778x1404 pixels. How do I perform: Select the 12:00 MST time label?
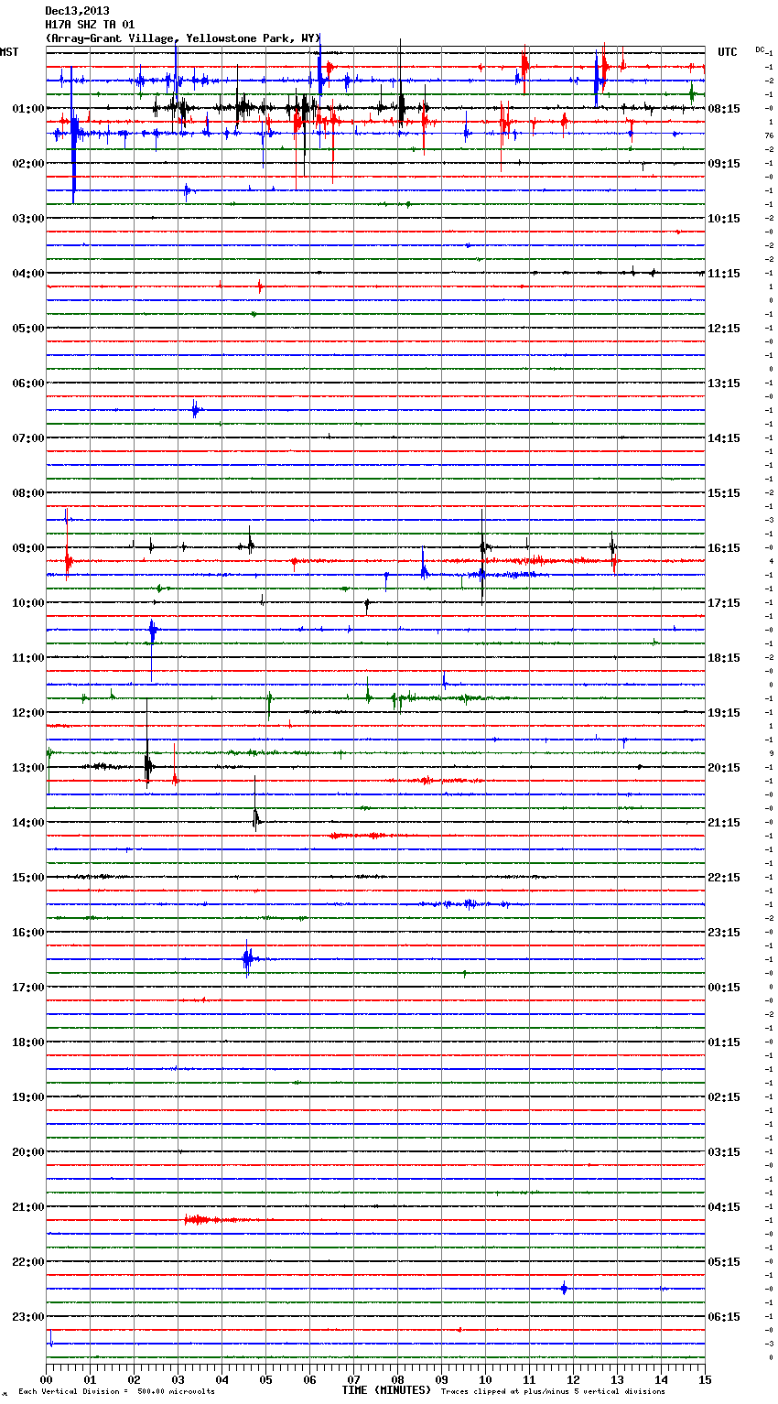(28, 713)
